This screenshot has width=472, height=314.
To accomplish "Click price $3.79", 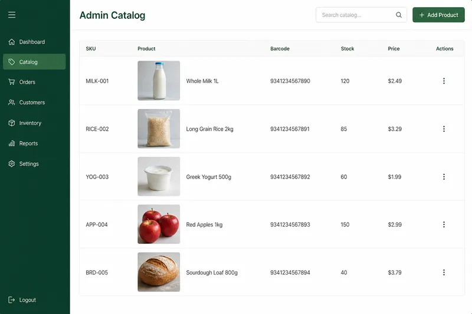I will [395, 273].
